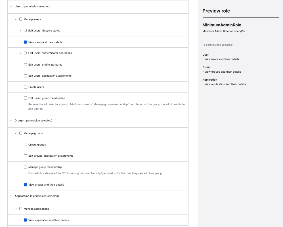Expand "Edit users' authenticator operations" sub-permissions
The image size is (283, 227).
point(20,53)
